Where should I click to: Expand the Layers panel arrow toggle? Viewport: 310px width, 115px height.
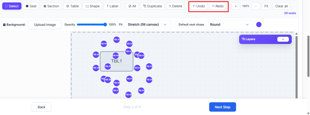[x=283, y=39]
